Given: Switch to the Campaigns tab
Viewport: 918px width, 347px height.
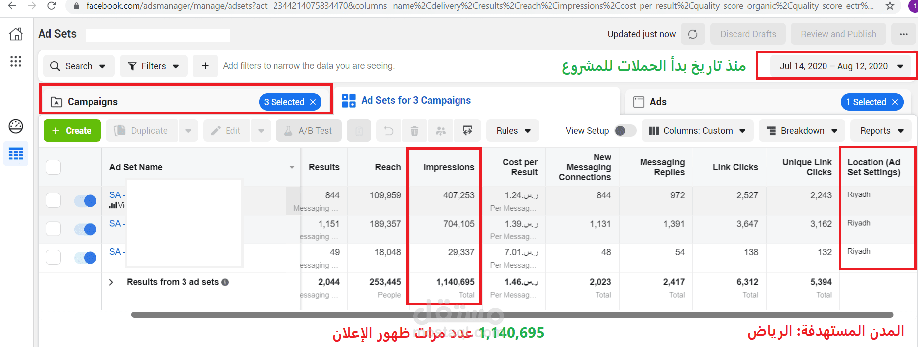Looking at the screenshot, I should [x=92, y=102].
